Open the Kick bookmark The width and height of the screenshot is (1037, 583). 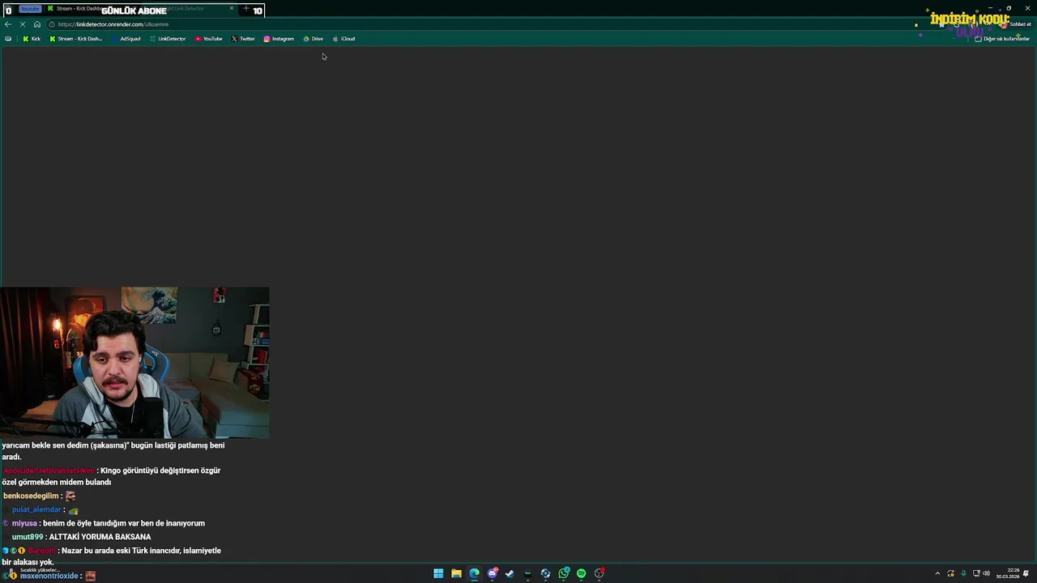pyautogui.click(x=32, y=39)
